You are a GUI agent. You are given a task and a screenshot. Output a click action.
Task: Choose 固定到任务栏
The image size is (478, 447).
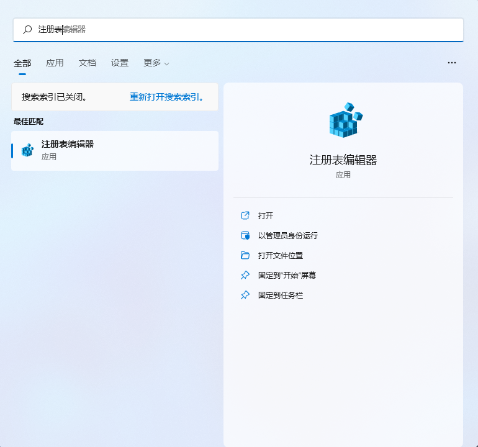[281, 295]
